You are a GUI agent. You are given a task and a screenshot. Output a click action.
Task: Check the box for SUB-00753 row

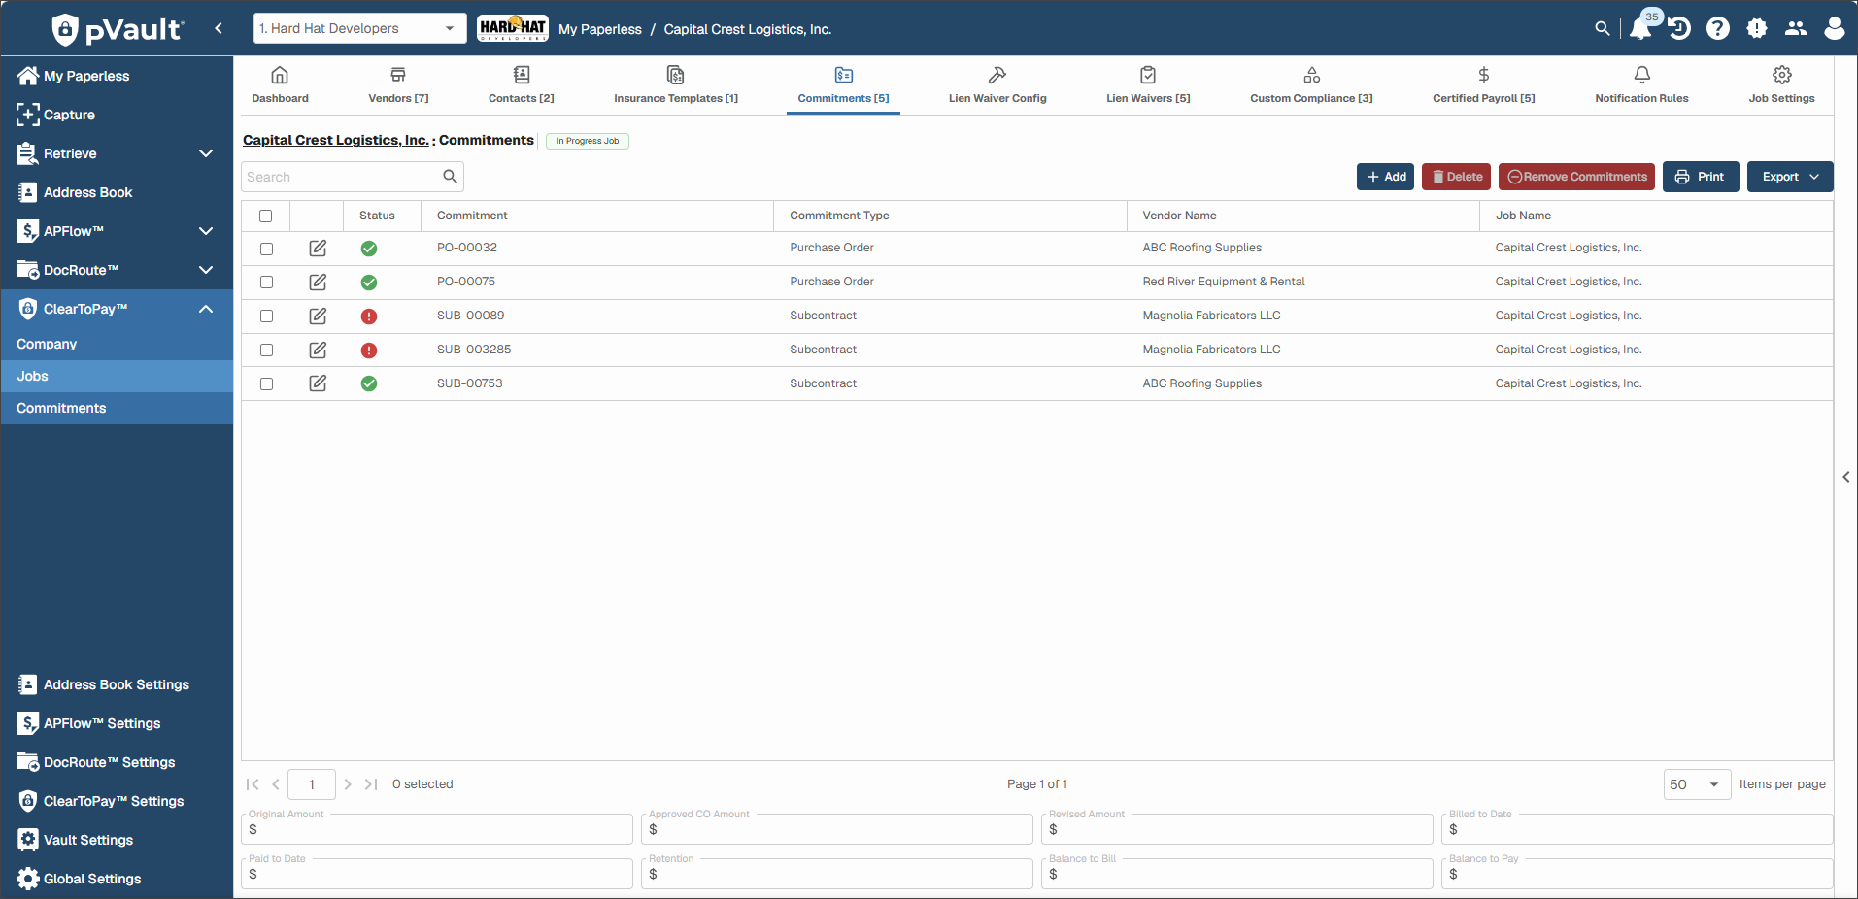click(266, 384)
